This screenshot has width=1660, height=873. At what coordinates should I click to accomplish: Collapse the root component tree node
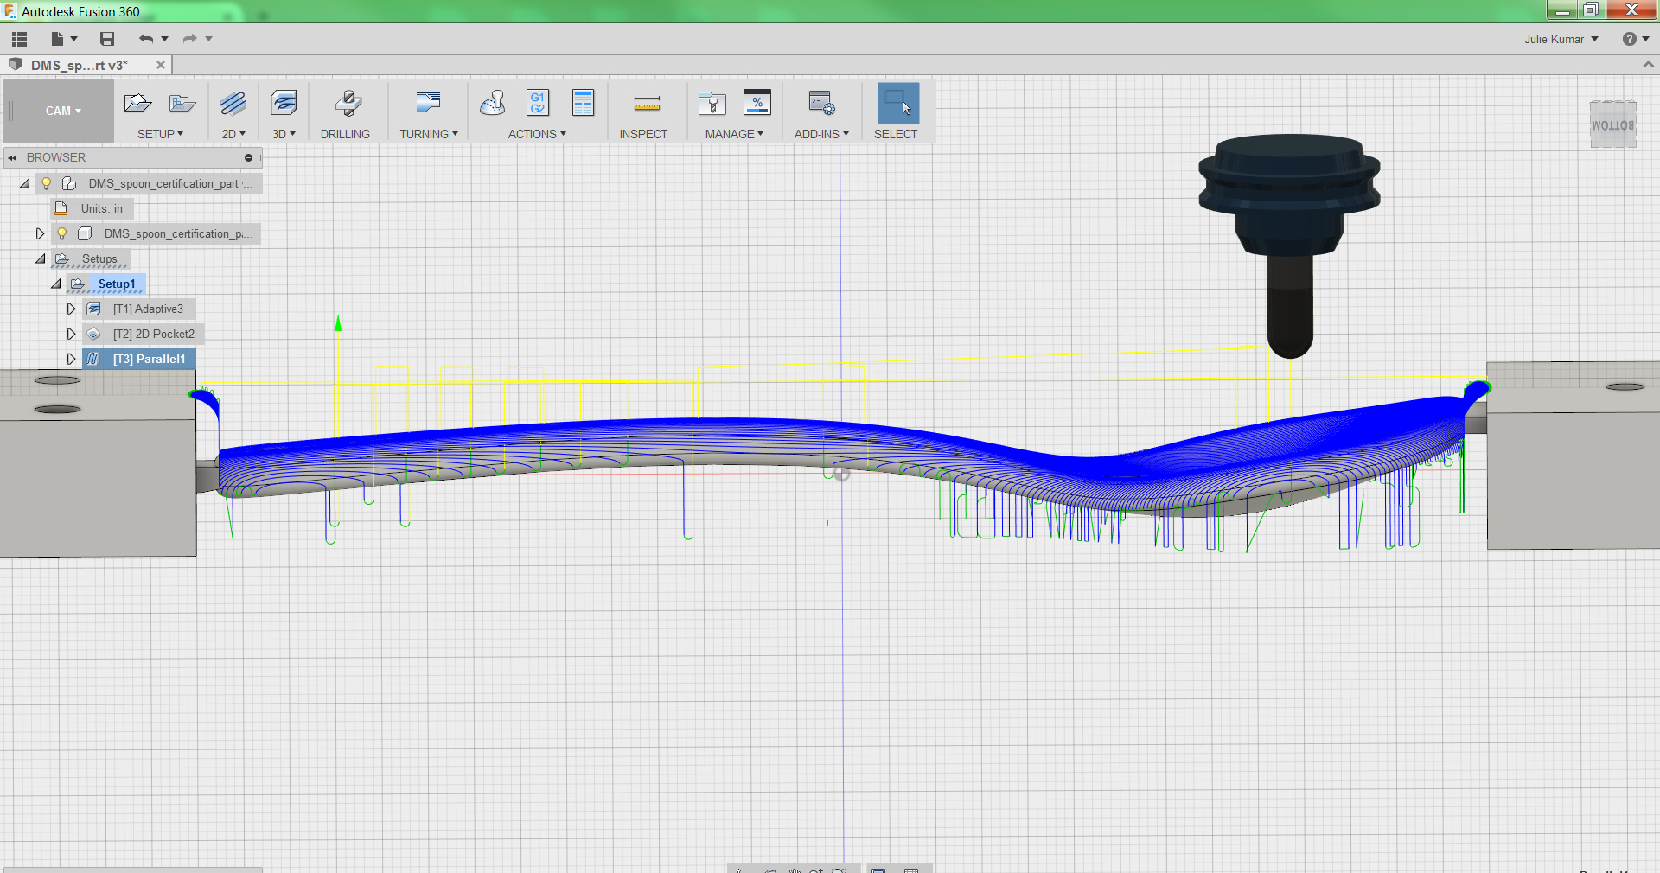pos(25,183)
